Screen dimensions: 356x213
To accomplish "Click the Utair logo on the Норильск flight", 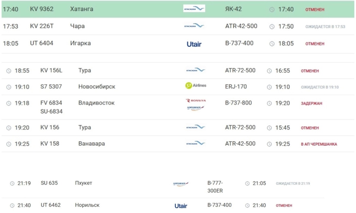I will [181, 206].
